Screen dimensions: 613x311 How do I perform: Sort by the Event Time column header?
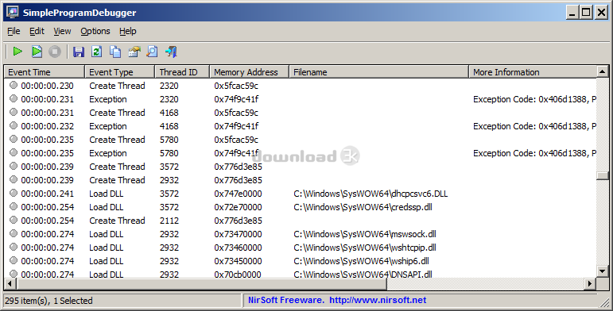(x=45, y=72)
